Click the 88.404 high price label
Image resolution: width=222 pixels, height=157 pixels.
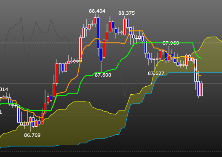point(97,11)
